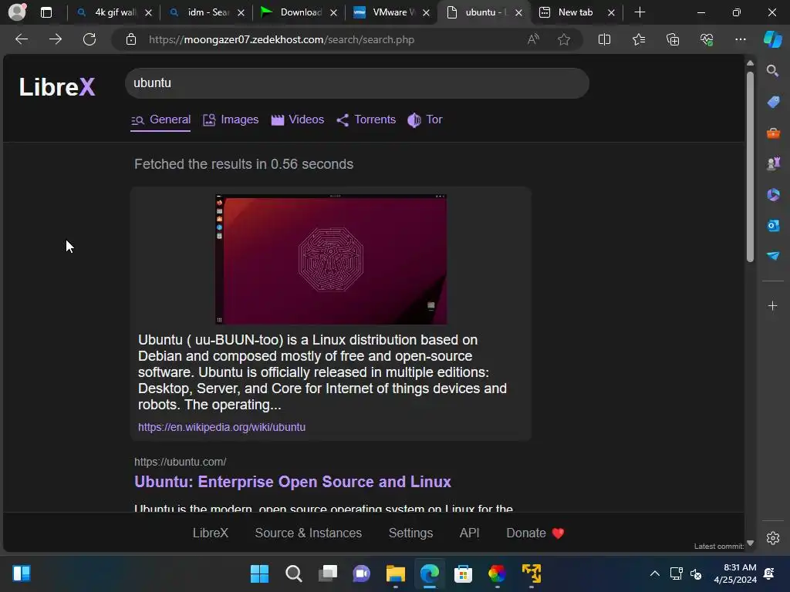Viewport: 790px width, 592px height.
Task: Open the Donate footer link
Action: click(535, 533)
